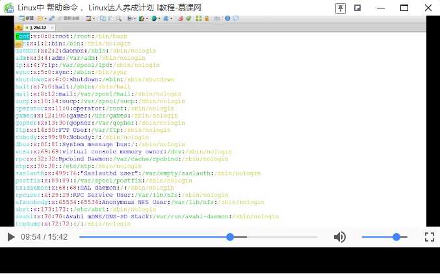Click the 'HAL daemon' line
Viewport: 440px width, 274px height.
coord(95,188)
